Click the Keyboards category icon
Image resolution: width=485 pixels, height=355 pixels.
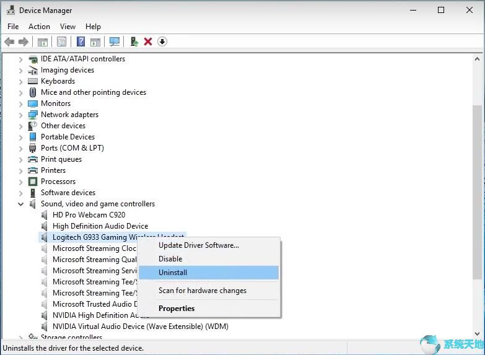coord(33,81)
